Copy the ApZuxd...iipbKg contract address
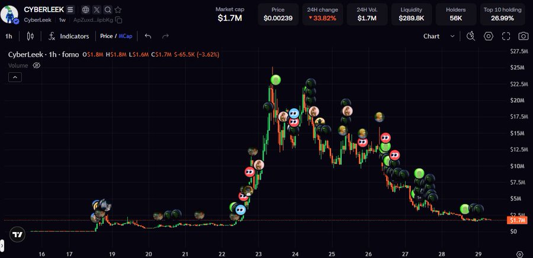Image resolution: width=533 pixels, height=258 pixels. [118, 20]
